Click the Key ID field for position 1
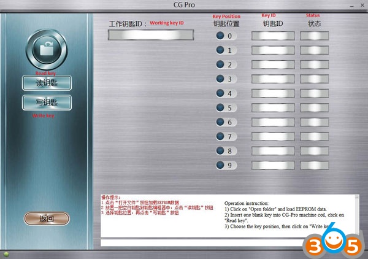This screenshot has width=368, height=259. click(x=273, y=50)
